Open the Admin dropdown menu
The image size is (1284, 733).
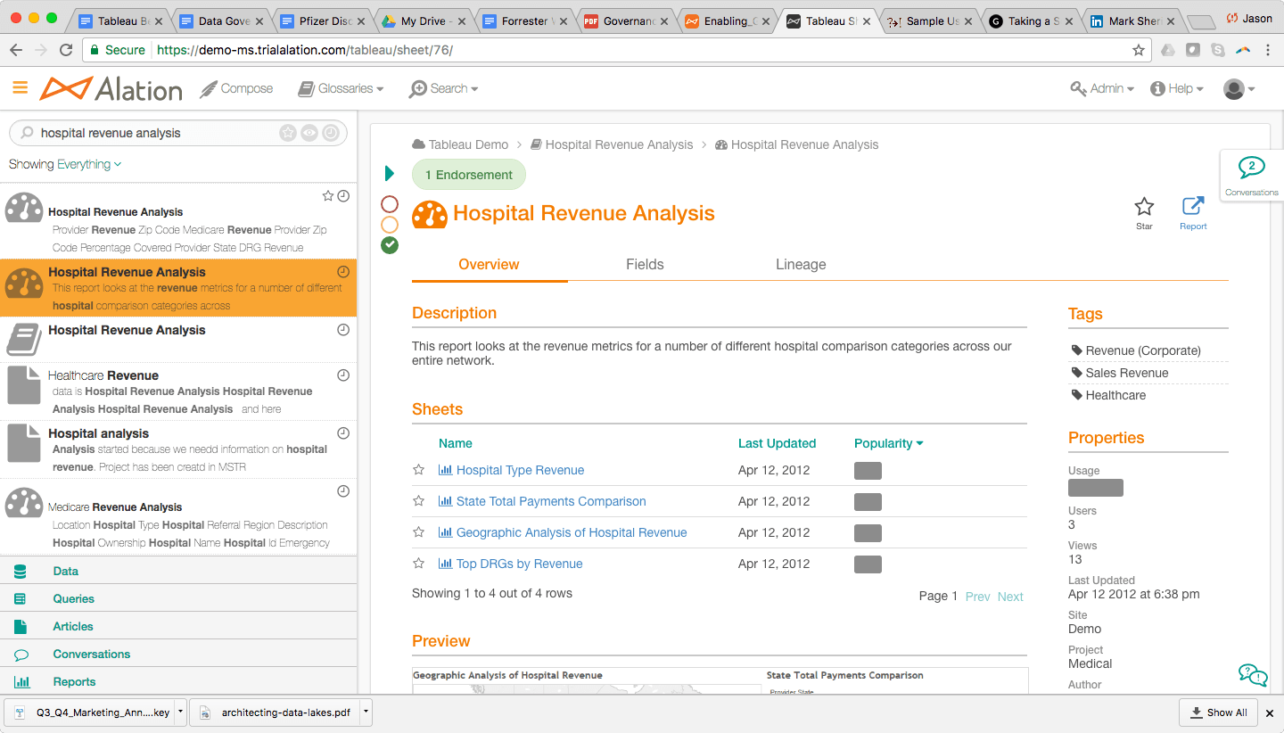(1102, 88)
